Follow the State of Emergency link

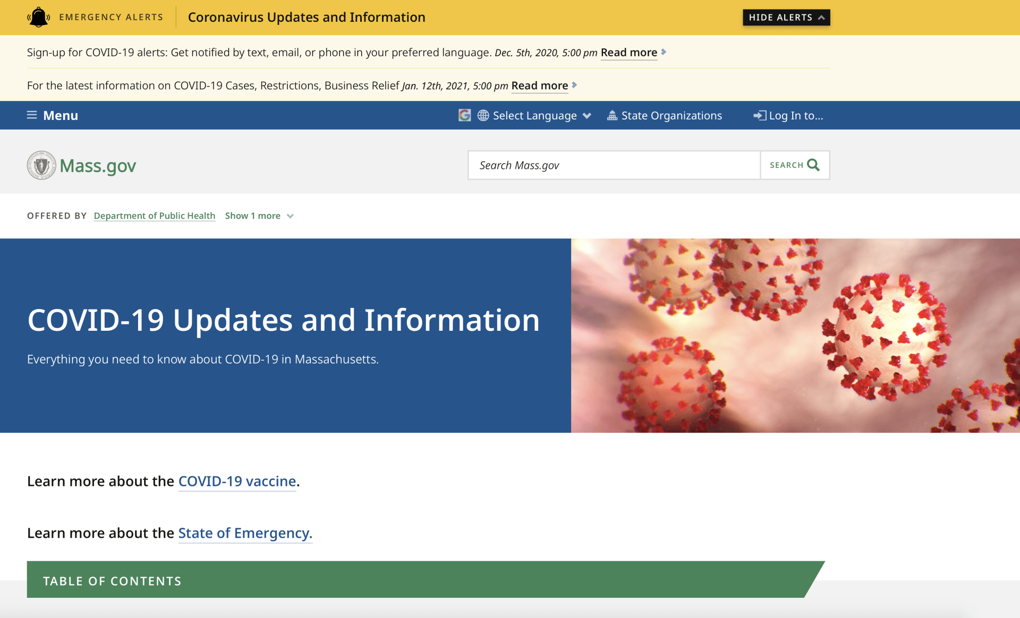click(x=245, y=533)
